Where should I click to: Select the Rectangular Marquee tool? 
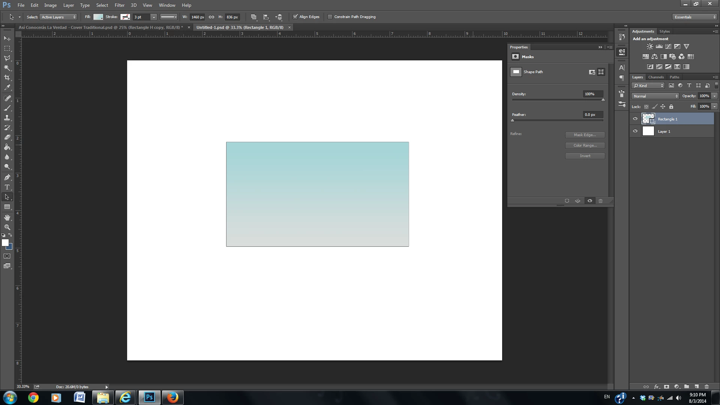click(x=7, y=48)
